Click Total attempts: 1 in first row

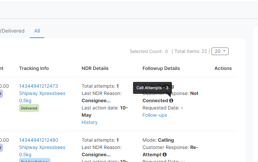(100, 86)
